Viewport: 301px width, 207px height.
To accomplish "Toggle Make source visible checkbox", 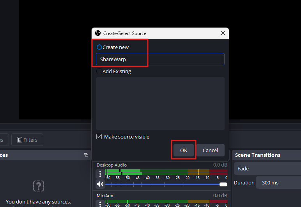I will (99, 137).
